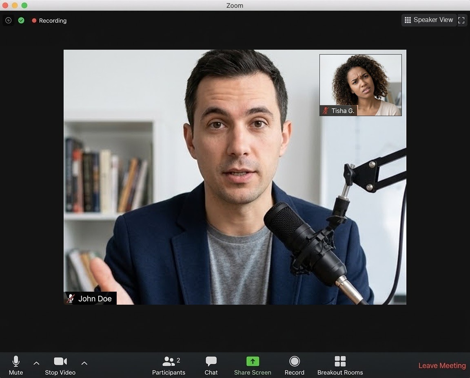Click John Doe muted microphone icon
470x378 pixels.
click(x=71, y=299)
